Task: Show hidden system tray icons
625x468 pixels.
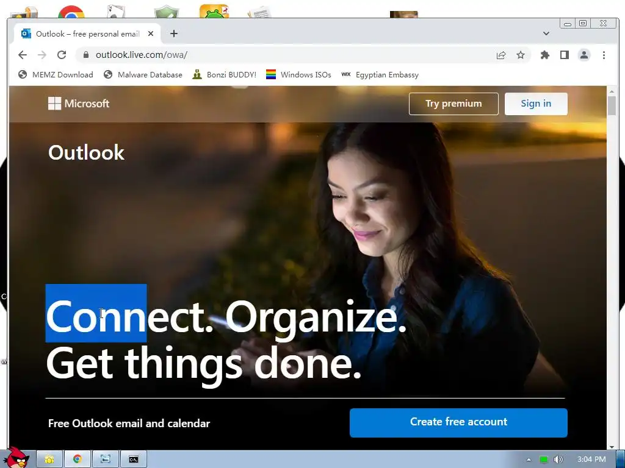Action: [529, 459]
